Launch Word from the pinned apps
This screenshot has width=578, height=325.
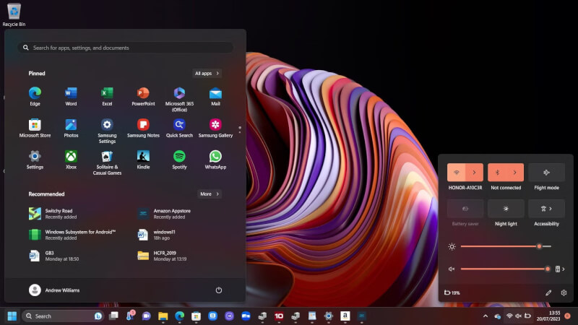71,97
